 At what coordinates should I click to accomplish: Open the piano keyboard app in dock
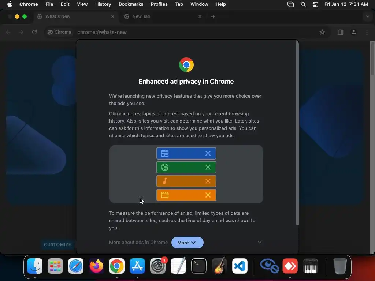tap(311, 266)
